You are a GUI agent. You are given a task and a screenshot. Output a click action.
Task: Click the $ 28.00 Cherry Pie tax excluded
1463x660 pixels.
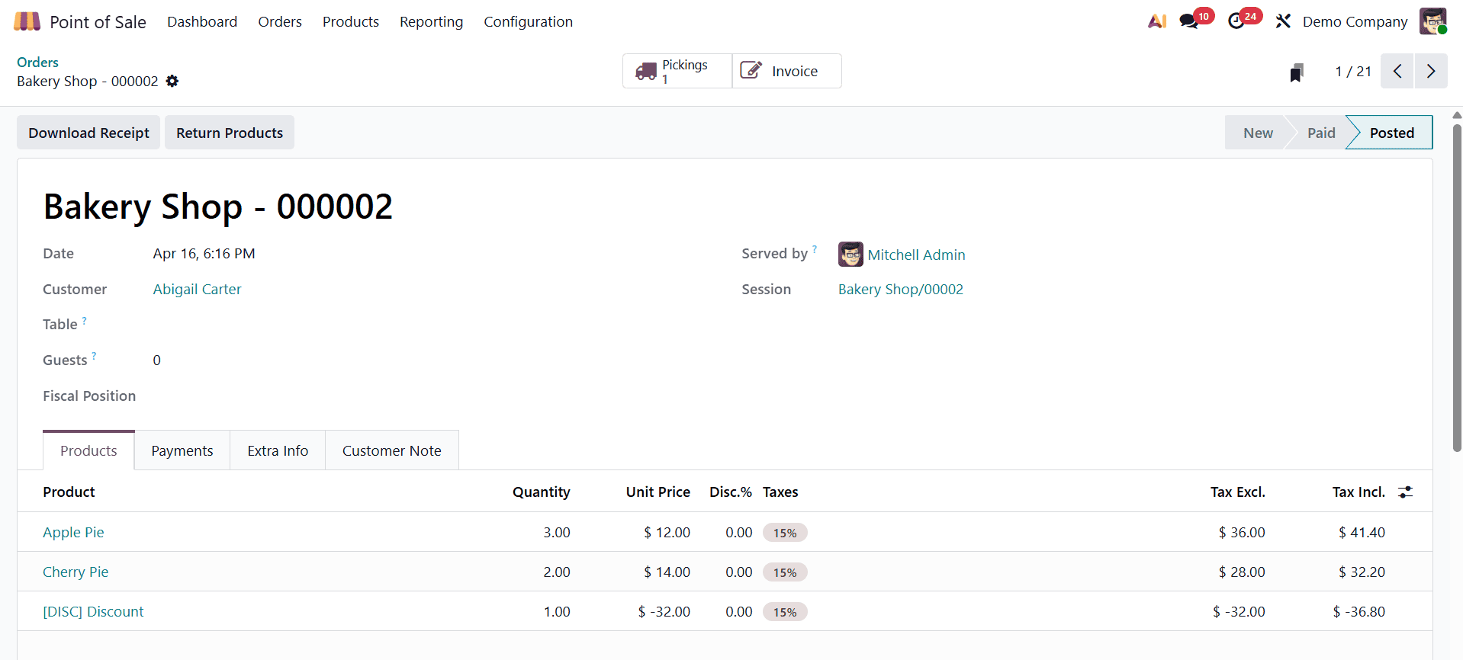[1242, 572]
